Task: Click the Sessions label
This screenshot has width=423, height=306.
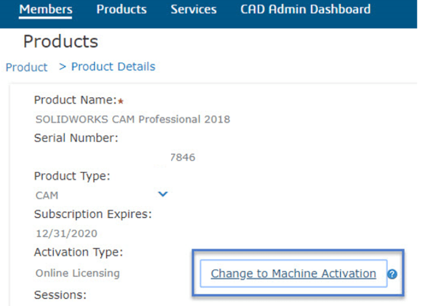Action: click(60, 295)
